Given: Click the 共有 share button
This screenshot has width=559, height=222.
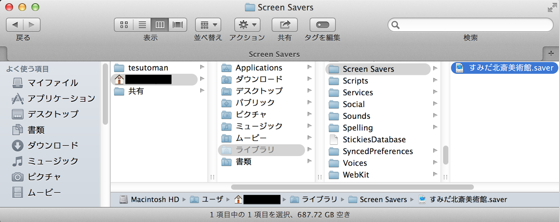Looking at the screenshot, I should pyautogui.click(x=285, y=25).
